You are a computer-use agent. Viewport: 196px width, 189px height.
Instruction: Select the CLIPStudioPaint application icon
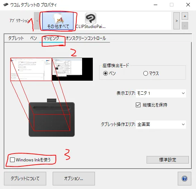click(91, 21)
